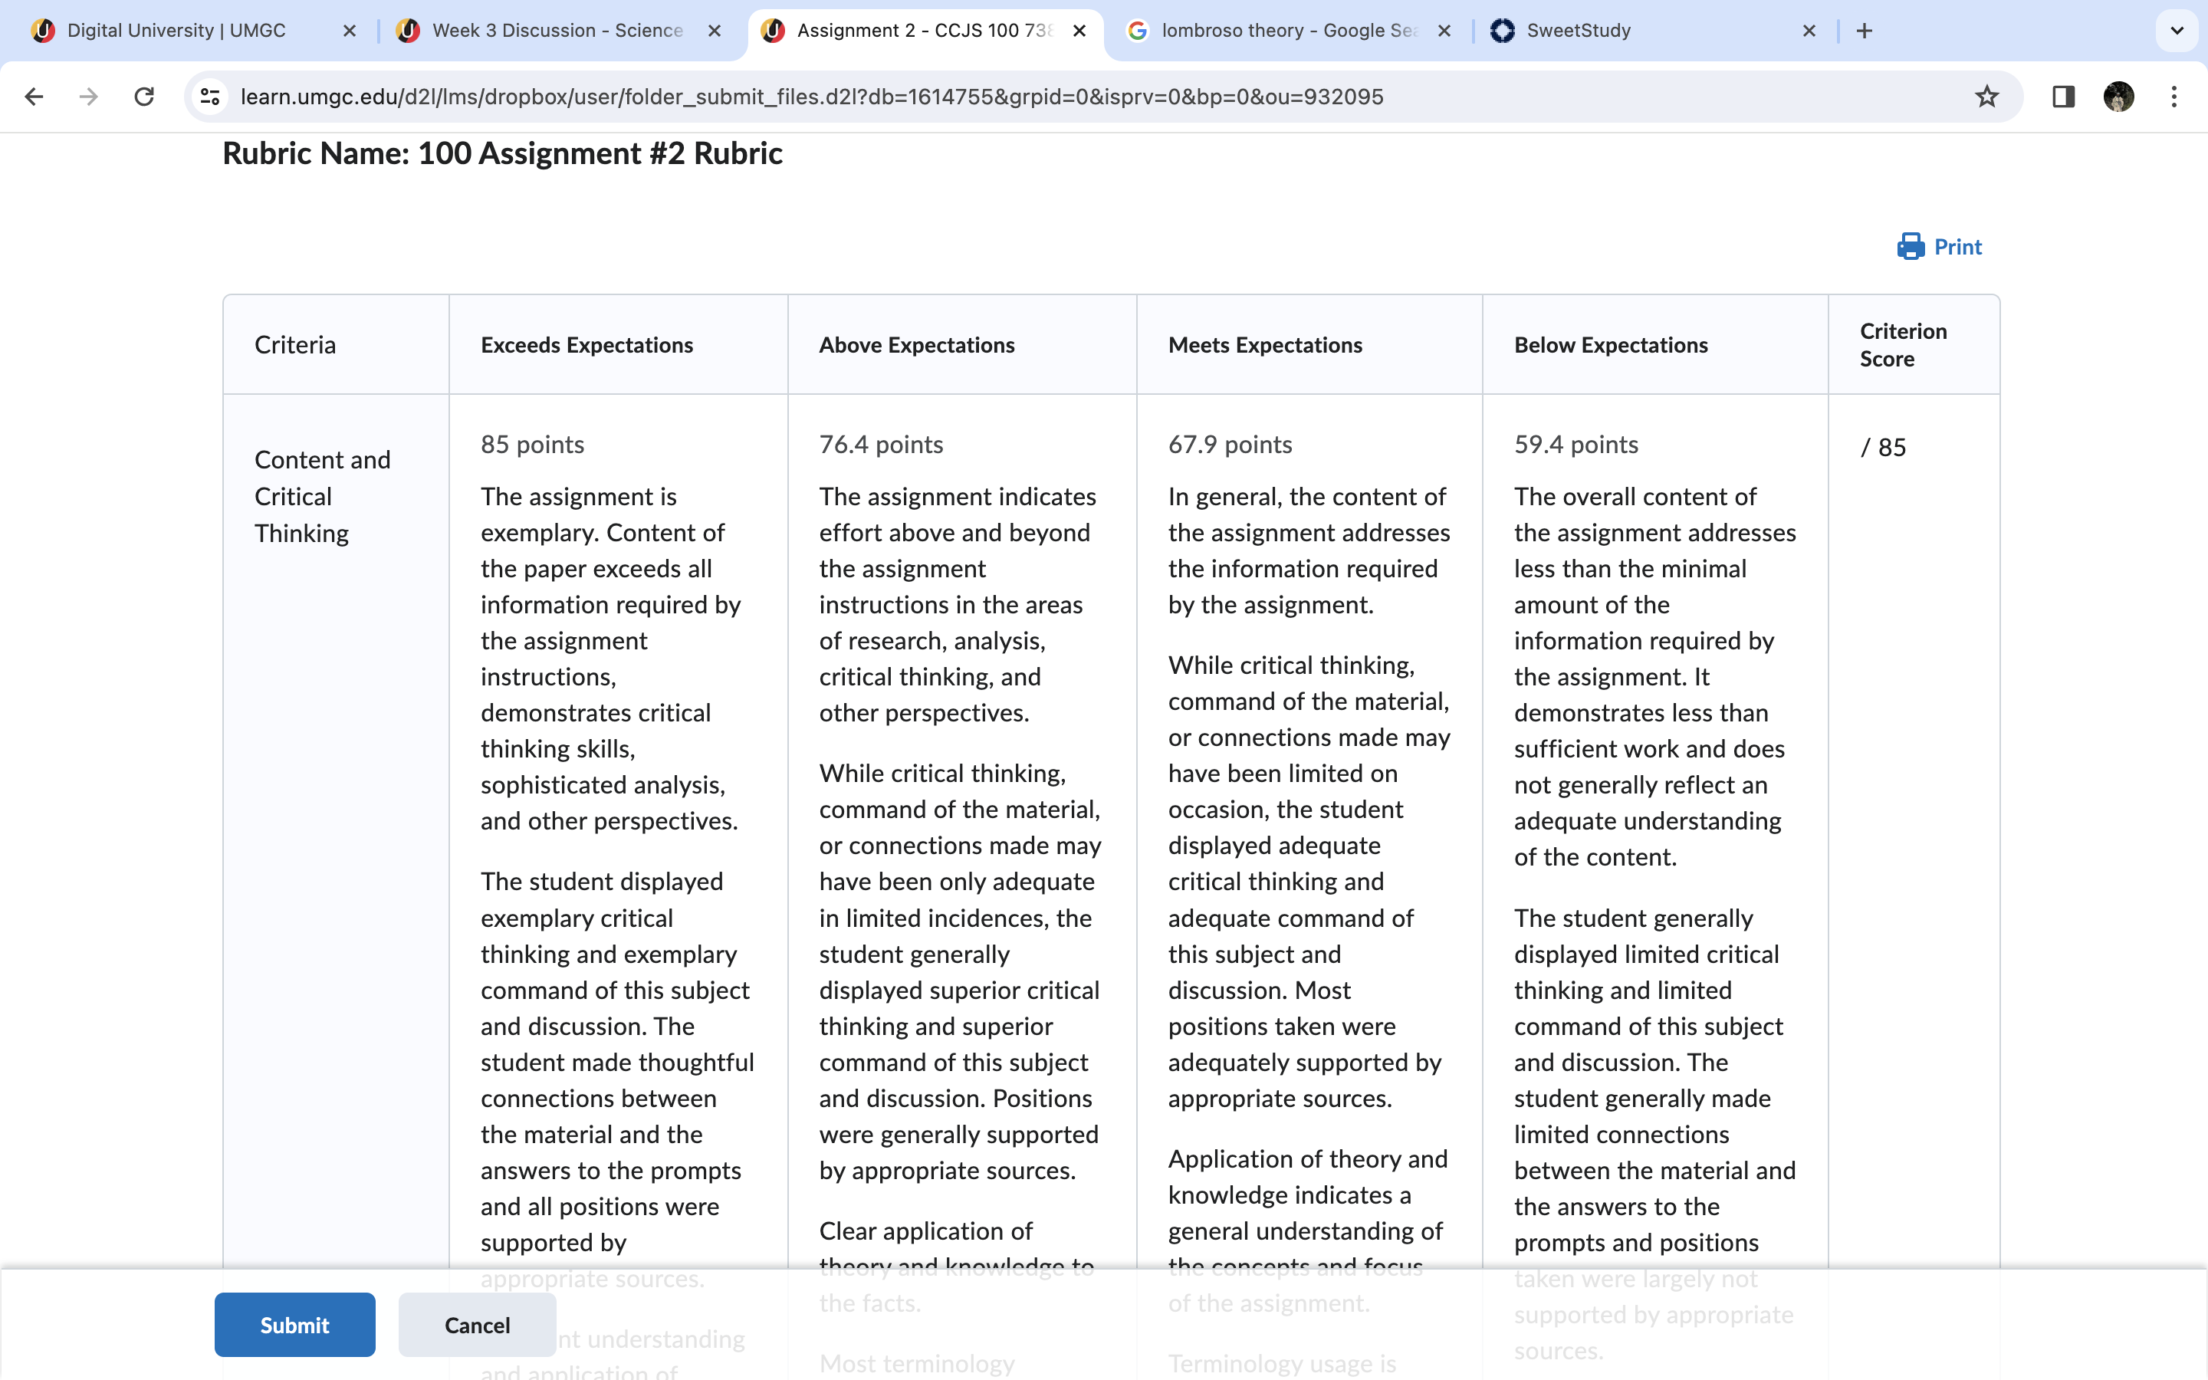Click the 59.4 points level value

point(1575,445)
